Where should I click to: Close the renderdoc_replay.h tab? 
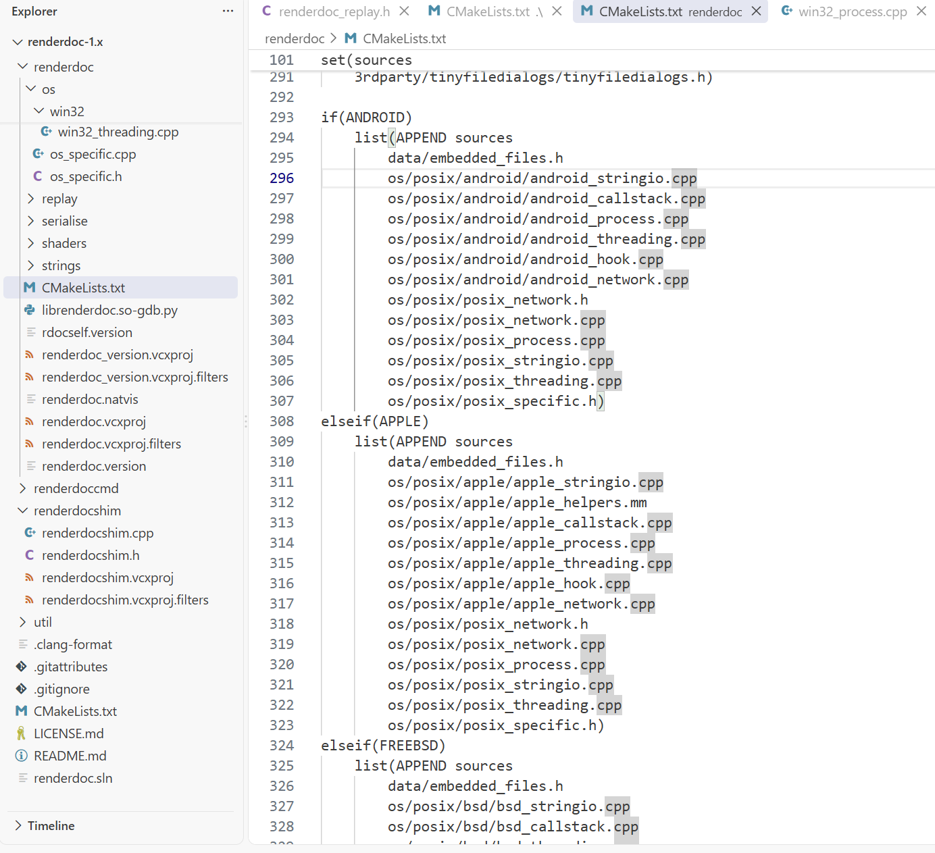[404, 11]
